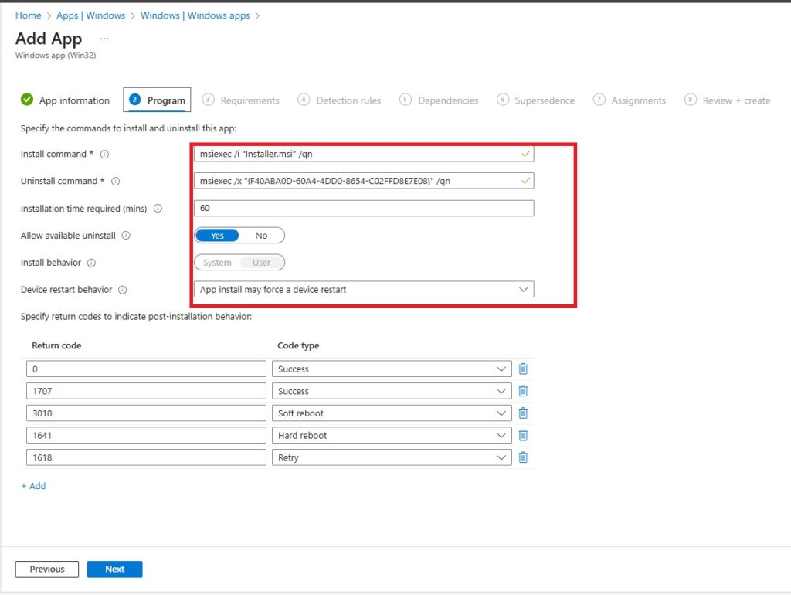Open the ellipsis menu beside Add App
Viewport: 791px width, 595px height.
(104, 39)
